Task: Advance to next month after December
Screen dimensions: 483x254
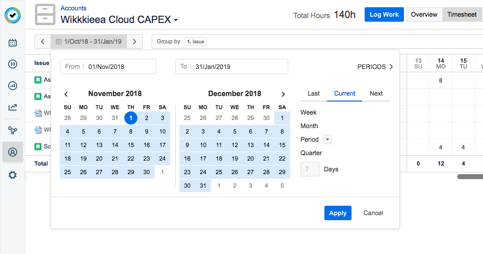Action: pyautogui.click(x=283, y=94)
